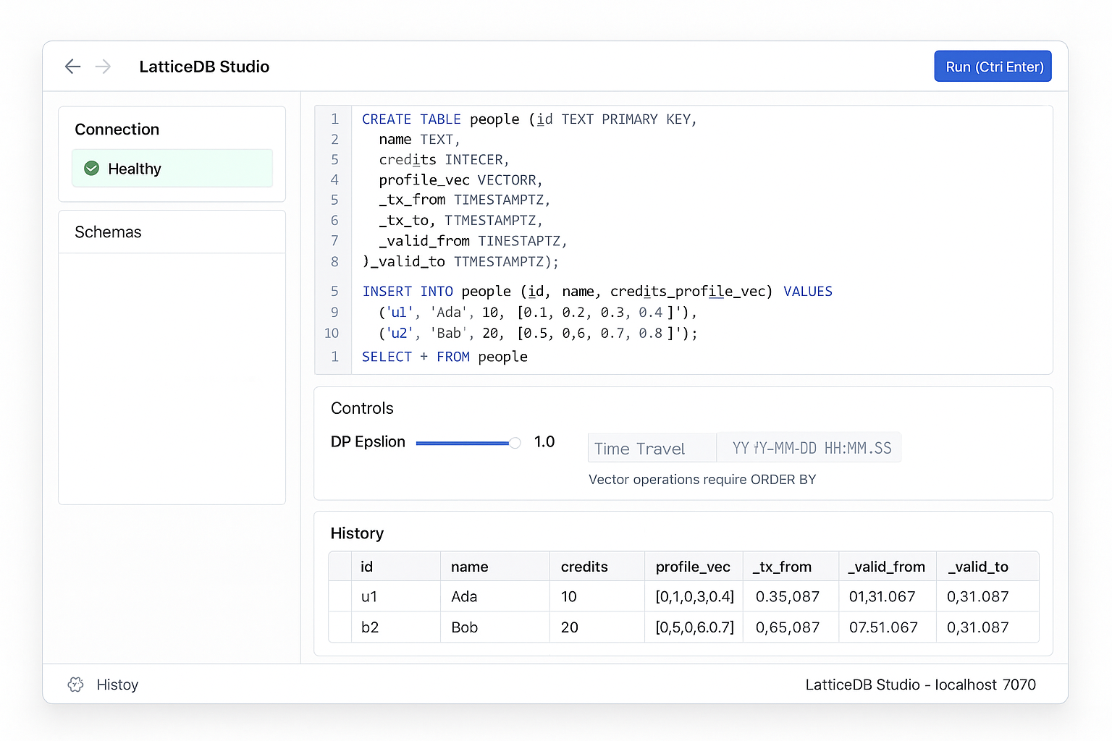
Task: Click the '[0,1,0,3,0.4]' vector cell
Action: click(x=694, y=596)
